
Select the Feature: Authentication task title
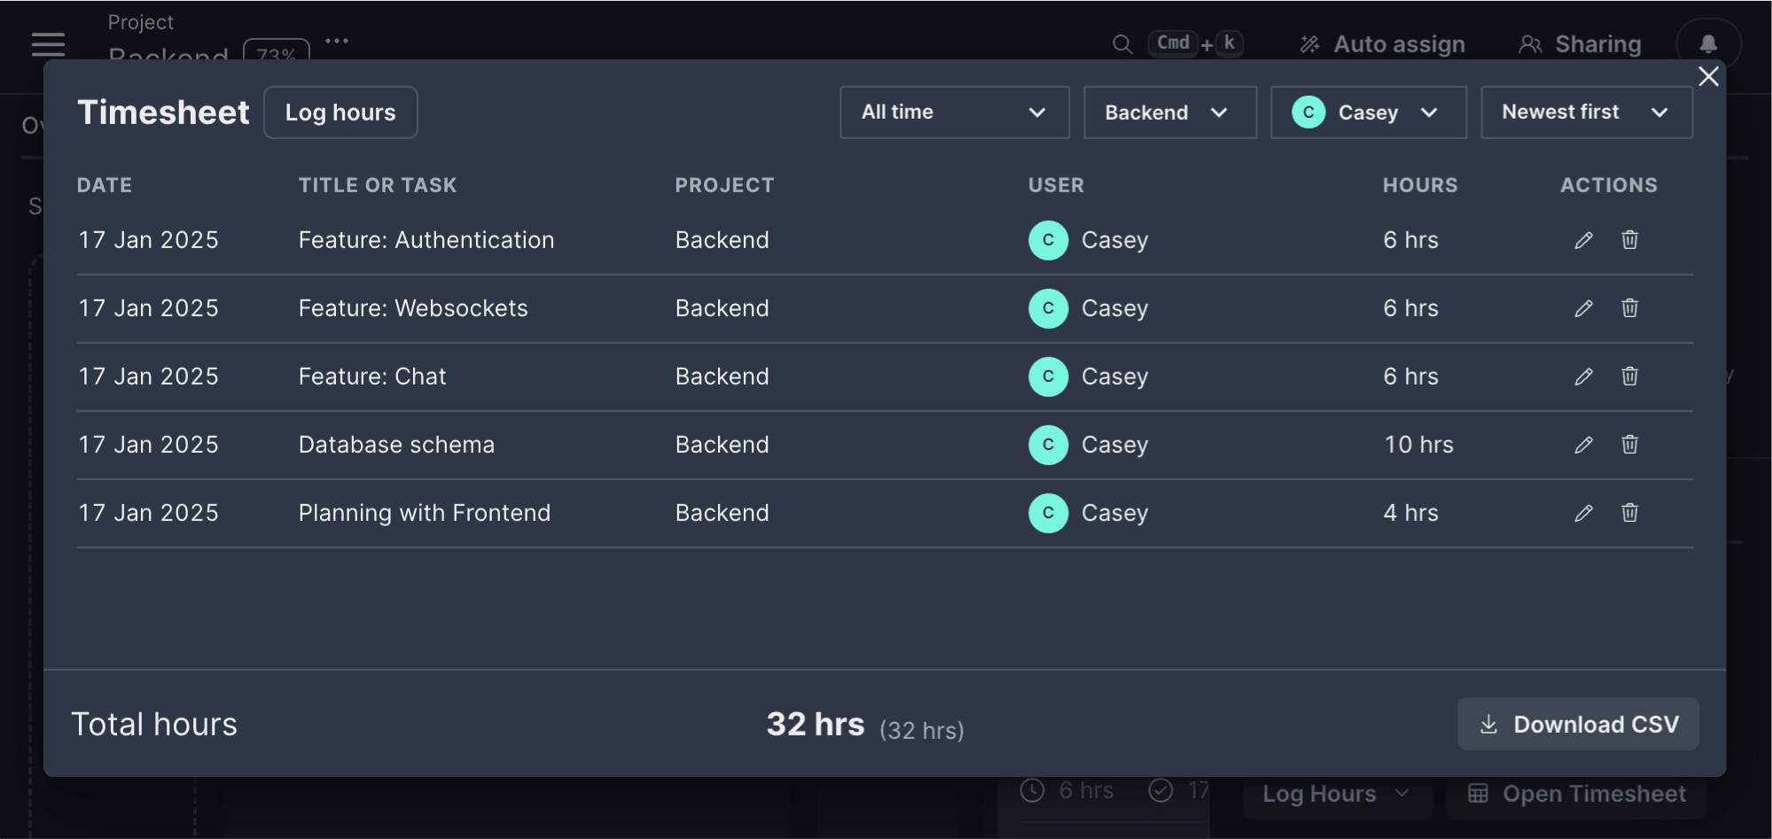[426, 240]
